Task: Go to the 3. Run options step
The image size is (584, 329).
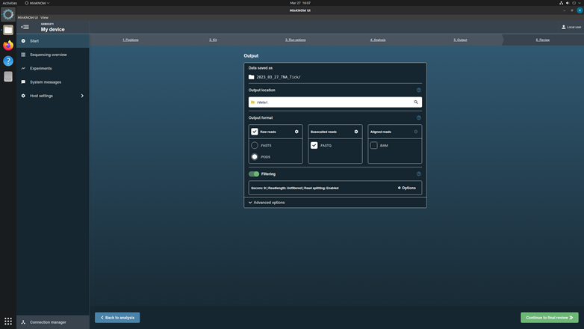Action: pos(296,40)
